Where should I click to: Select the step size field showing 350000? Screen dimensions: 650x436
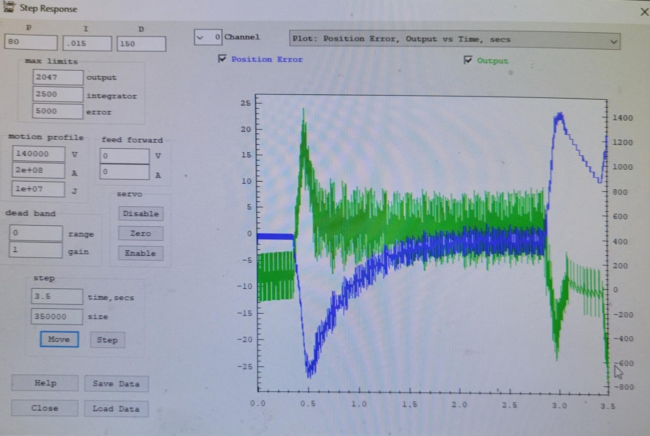(x=57, y=317)
